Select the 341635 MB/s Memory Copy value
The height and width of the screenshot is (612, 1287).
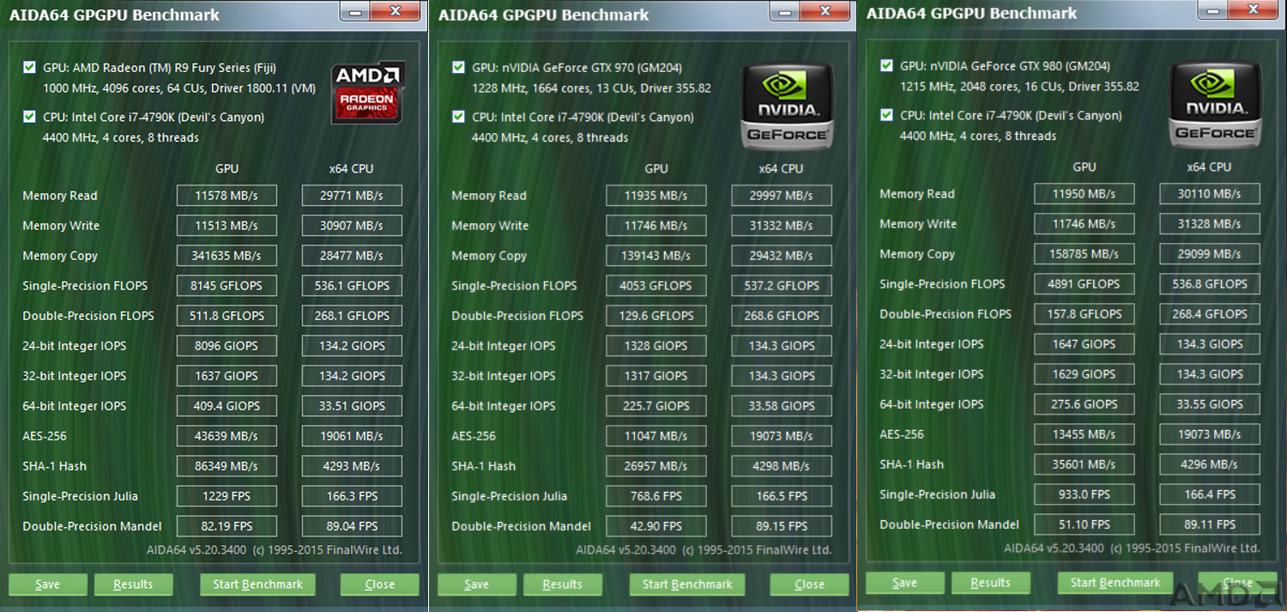point(227,256)
